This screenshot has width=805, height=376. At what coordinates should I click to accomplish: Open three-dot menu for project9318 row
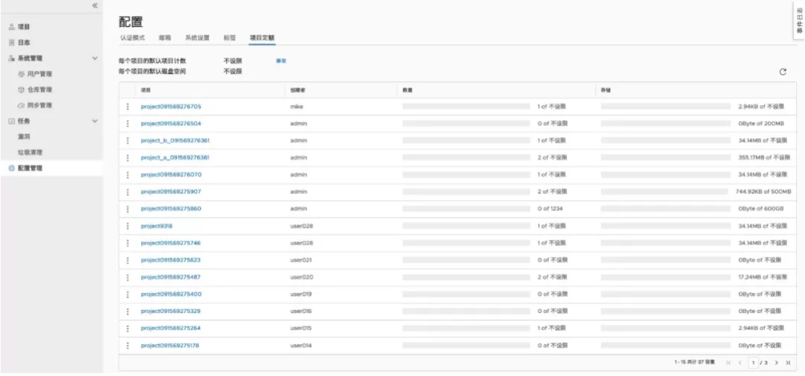128,226
